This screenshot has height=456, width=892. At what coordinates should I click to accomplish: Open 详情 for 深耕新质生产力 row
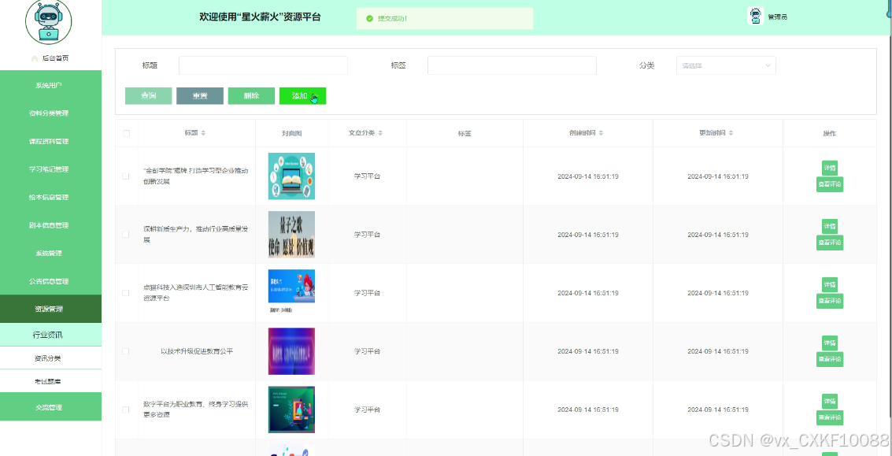pos(830,226)
